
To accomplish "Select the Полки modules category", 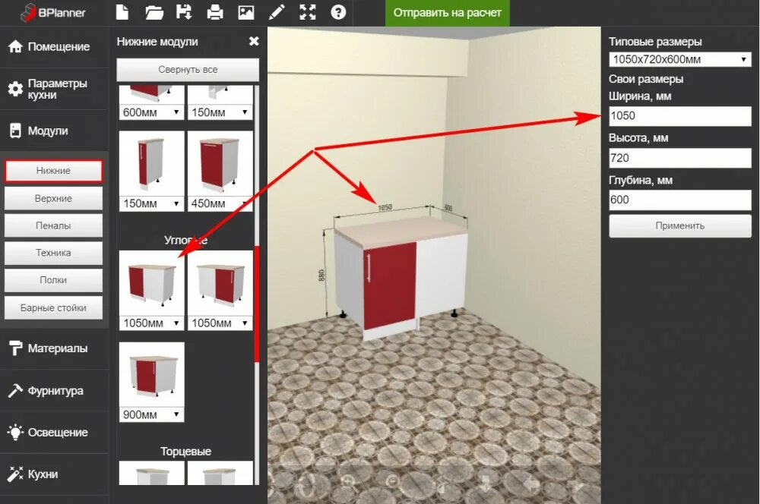I will [x=53, y=280].
